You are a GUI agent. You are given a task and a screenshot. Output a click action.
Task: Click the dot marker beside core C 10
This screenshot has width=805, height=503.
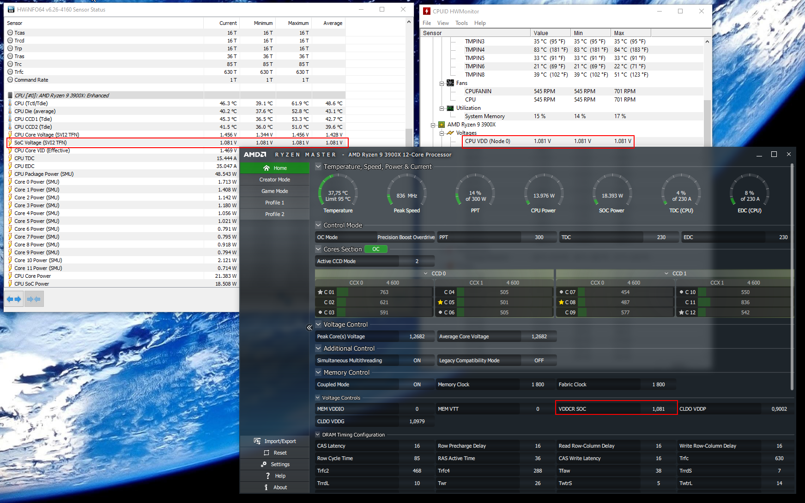point(681,292)
